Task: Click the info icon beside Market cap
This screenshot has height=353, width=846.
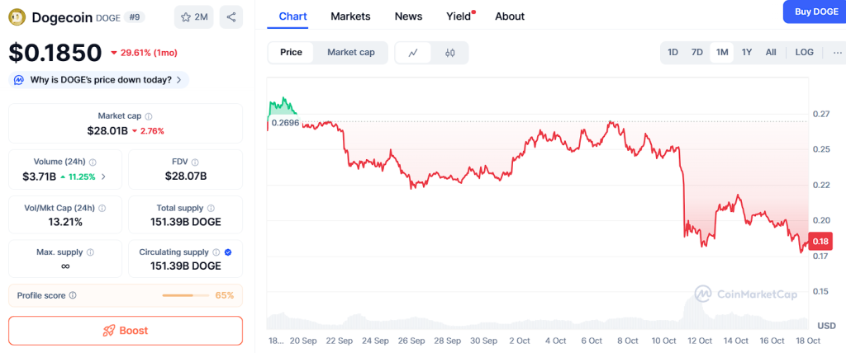Action: click(149, 116)
